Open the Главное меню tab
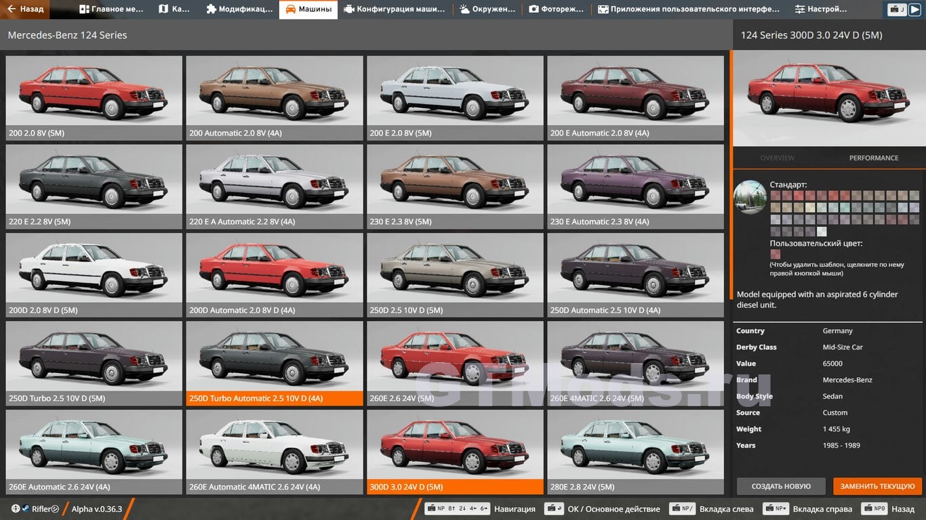 point(111,9)
